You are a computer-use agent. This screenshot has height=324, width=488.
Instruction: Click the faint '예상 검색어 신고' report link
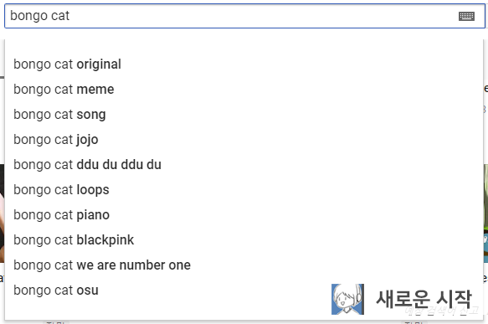[x=442, y=311]
